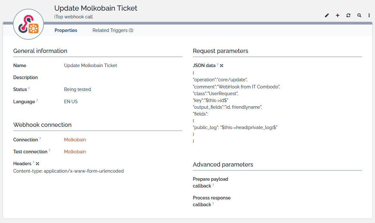Click the Process response callback help icon
The width and height of the screenshot is (375, 223).
click(213, 204)
